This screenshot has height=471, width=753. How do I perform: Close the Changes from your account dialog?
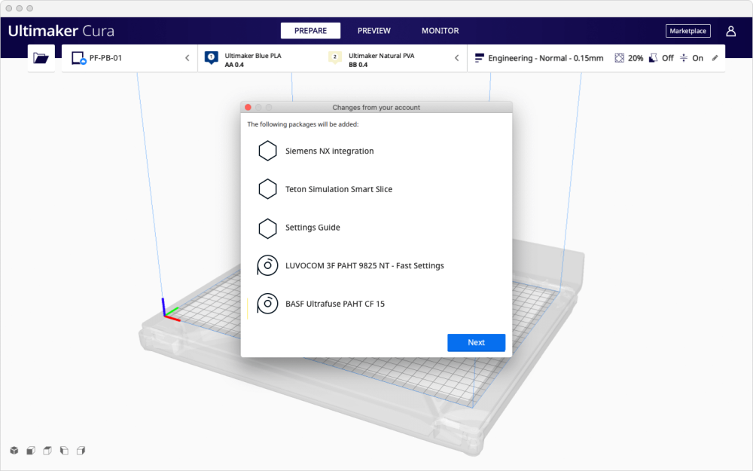[x=248, y=107]
